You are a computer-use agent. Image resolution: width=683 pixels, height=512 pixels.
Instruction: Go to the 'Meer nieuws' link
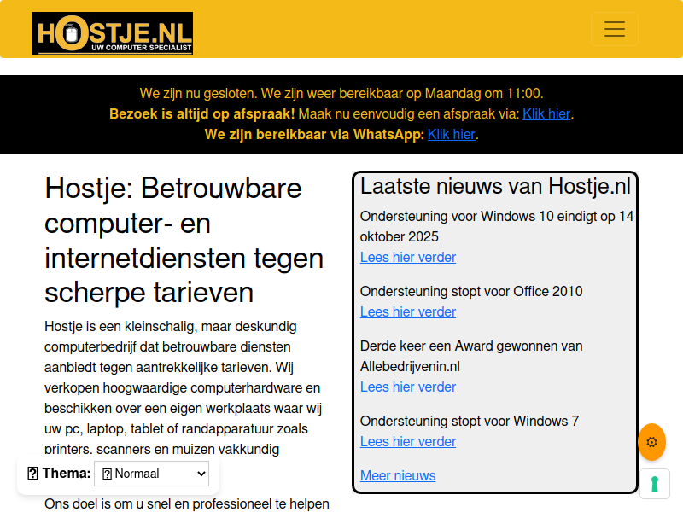coord(398,475)
